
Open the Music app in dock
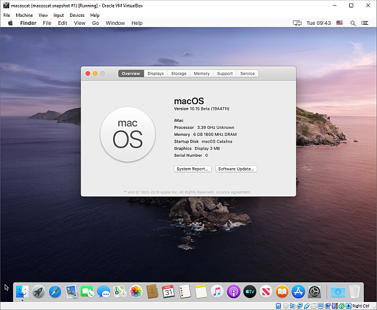pyautogui.click(x=217, y=291)
